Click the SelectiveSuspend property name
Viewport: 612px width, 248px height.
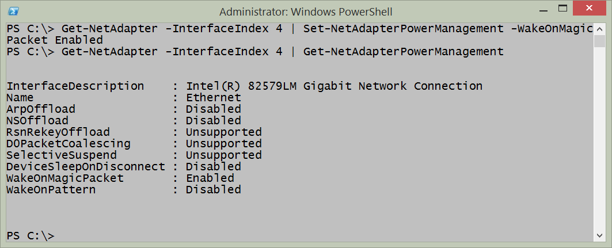[x=62, y=155]
